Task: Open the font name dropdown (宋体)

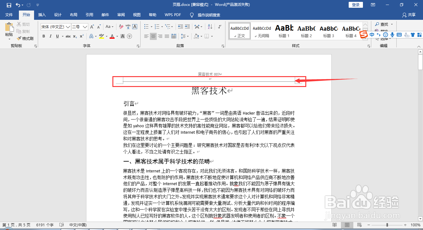Action: [x=68, y=27]
